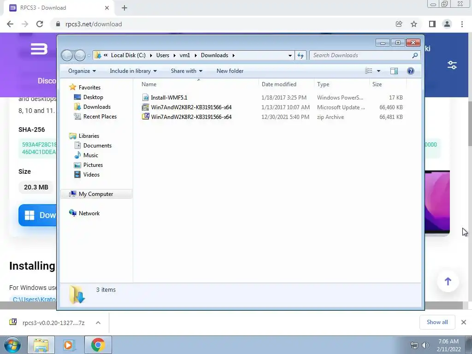This screenshot has width=472, height=354.
Task: Select the RPCS3 - Download tab
Action: 59,8
